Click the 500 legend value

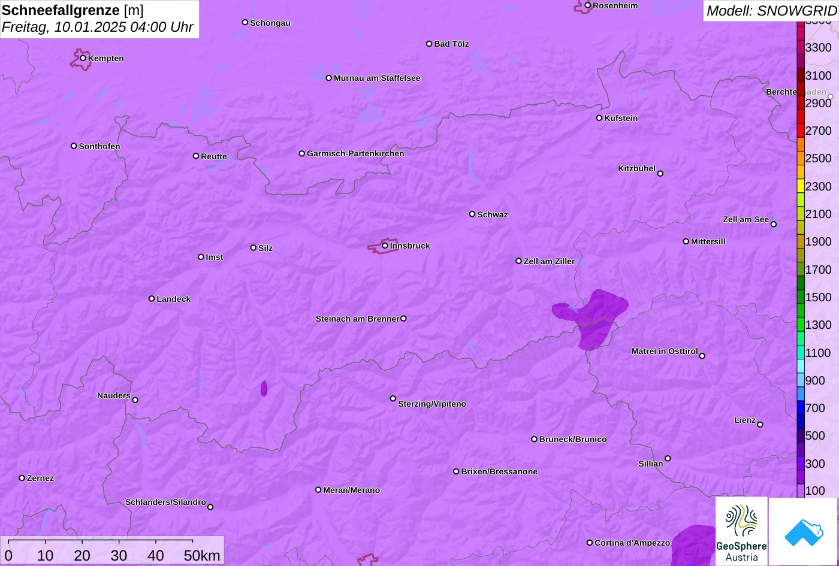(x=815, y=435)
